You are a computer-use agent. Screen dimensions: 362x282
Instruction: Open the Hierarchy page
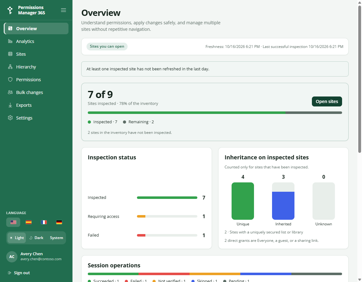[36, 67]
